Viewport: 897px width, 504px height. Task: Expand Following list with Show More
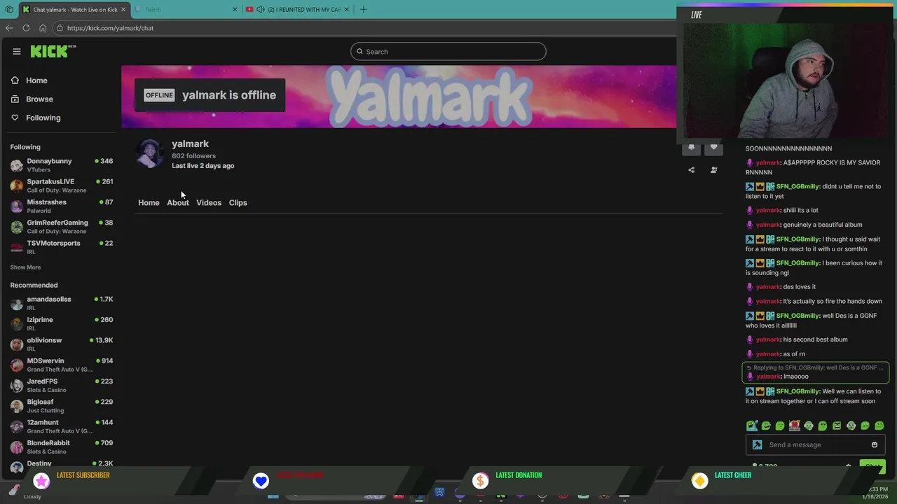[25, 267]
